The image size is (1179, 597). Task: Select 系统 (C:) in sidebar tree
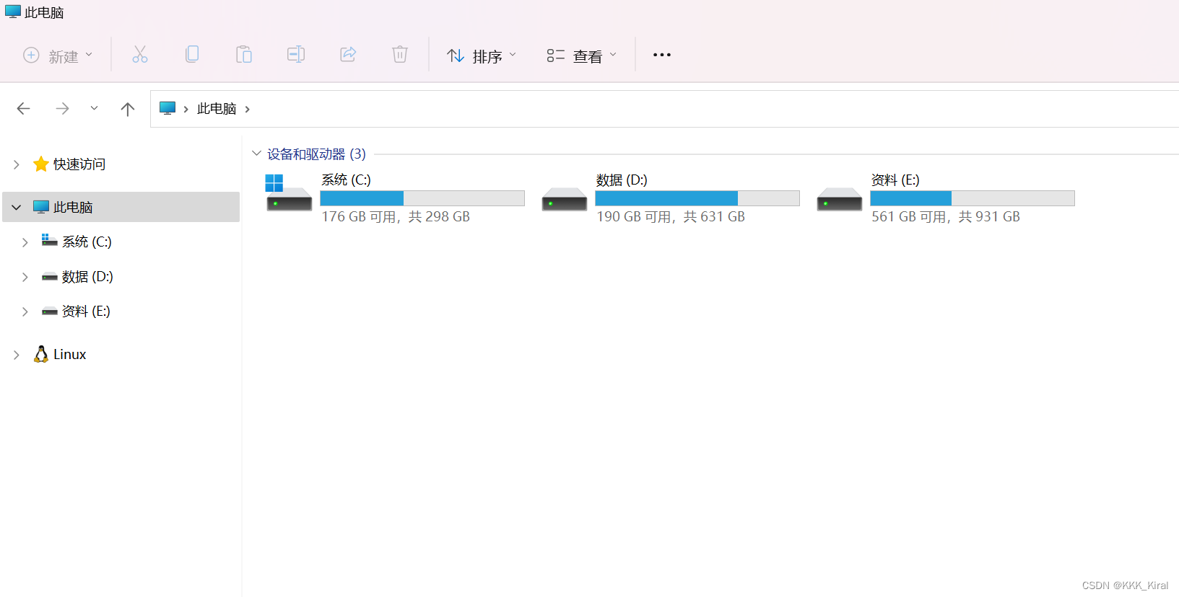tap(87, 242)
